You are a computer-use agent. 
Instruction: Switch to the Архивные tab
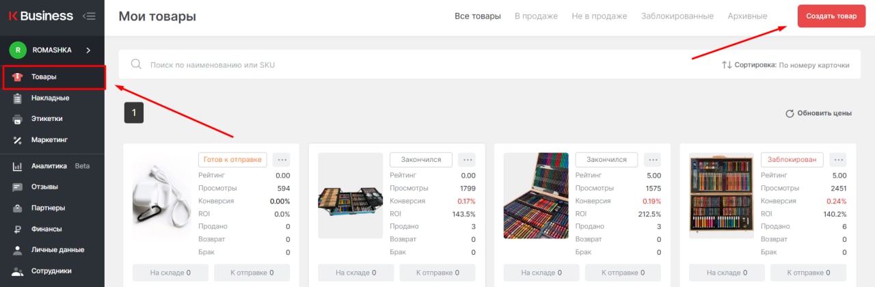[747, 16]
